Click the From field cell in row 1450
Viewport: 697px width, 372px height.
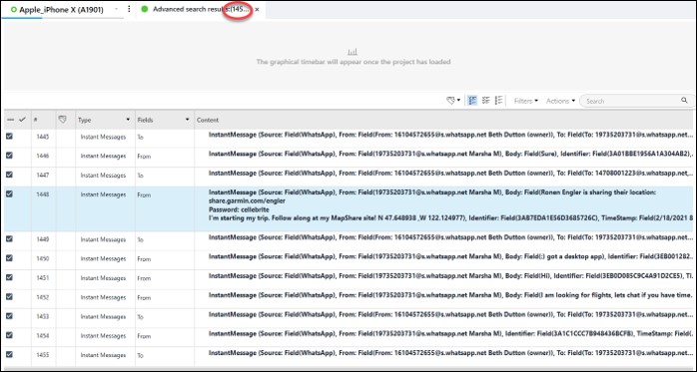tap(144, 258)
